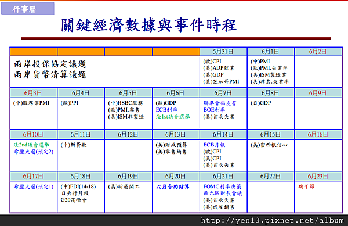Select the 6月4日 date header
Image resolution: width=348 pixels, height=226 pixels.
(81, 93)
